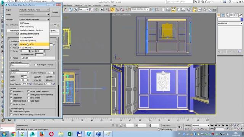Screen dimensions: 244x137
Task: Expand the Modifier List dropdown
Action: [x=230, y=24]
